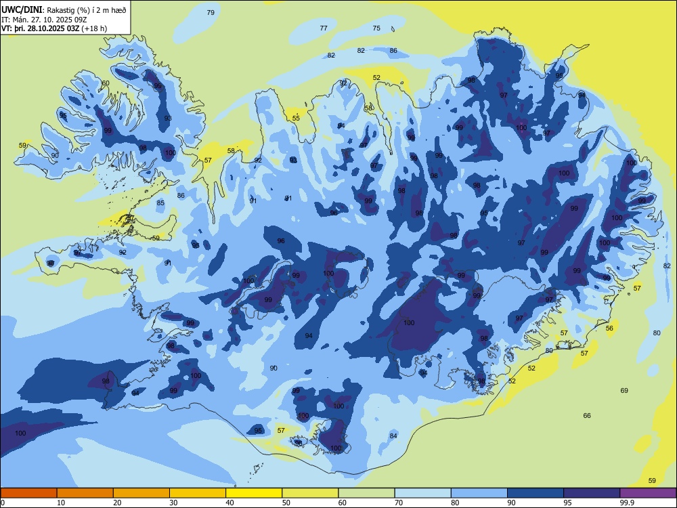The image size is (677, 508).
Task: Click the humidity value 79 on the map
Action: [x=211, y=12]
